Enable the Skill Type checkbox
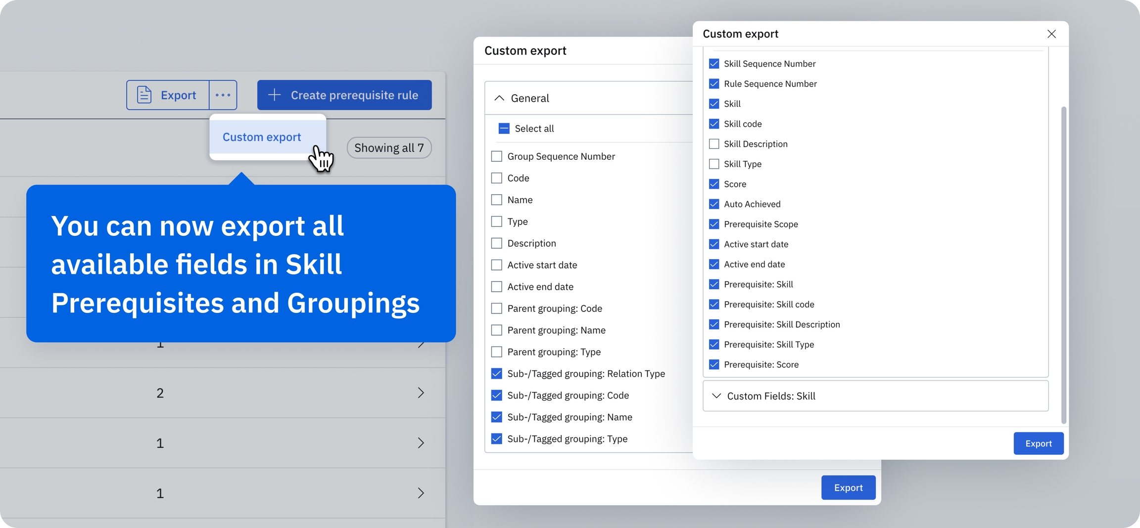The image size is (1140, 528). tap(713, 164)
